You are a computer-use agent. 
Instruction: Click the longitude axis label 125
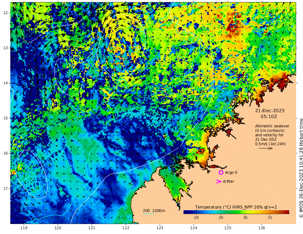pyautogui.click(x=228, y=228)
